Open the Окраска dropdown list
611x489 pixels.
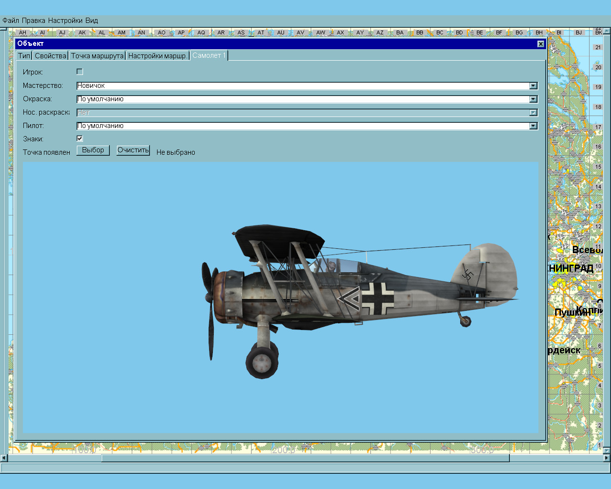pyautogui.click(x=534, y=99)
